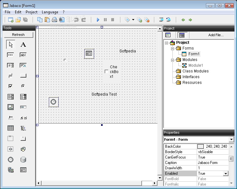Select the Timer tool in Tools panel
Screen dimensions: 237x189
click(10, 159)
